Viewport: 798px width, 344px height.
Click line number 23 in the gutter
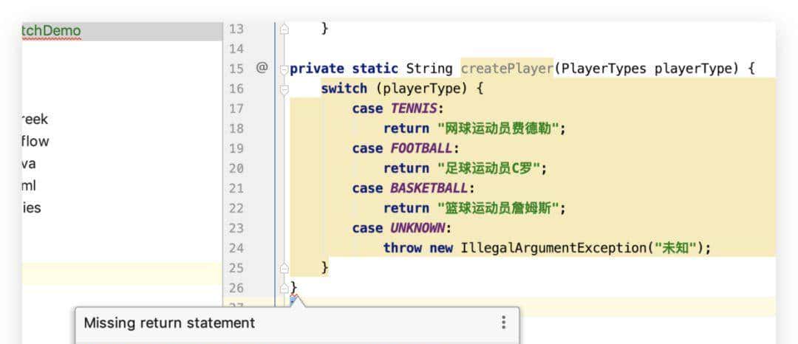click(236, 228)
